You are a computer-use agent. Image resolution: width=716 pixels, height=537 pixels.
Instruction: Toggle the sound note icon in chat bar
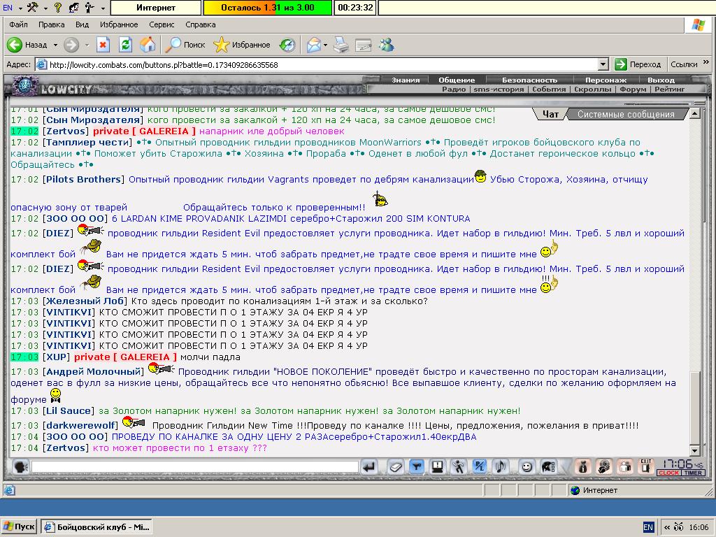pos(501,466)
